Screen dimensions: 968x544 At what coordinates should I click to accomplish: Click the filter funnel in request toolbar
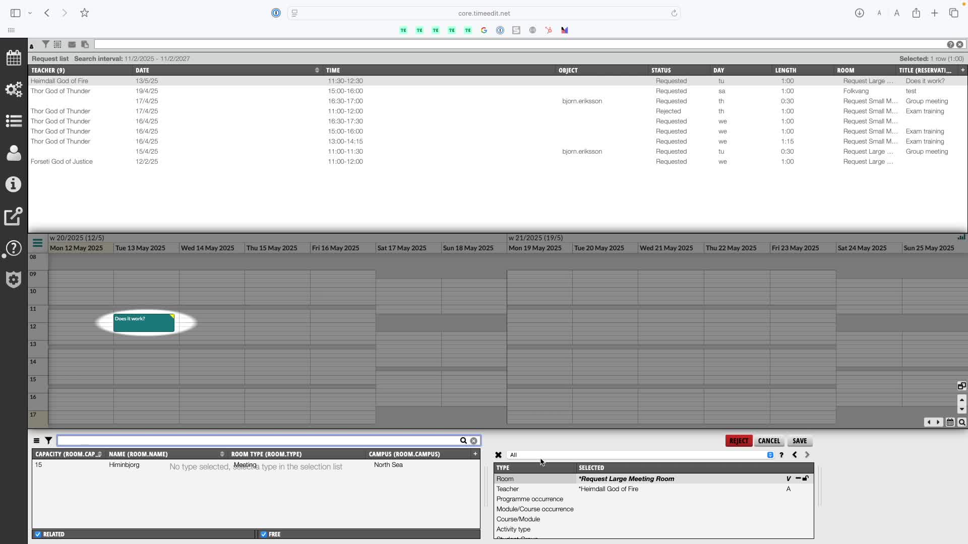click(x=45, y=44)
